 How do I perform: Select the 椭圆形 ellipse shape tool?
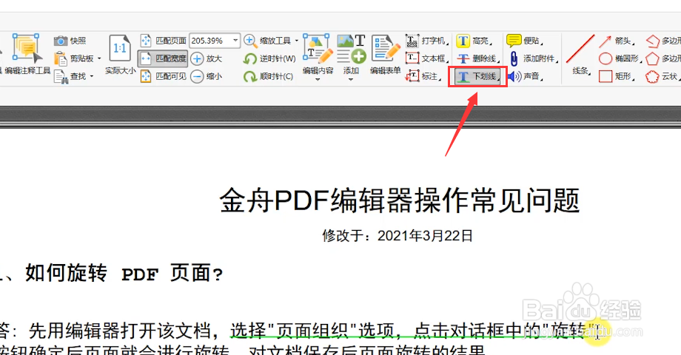[620, 58]
